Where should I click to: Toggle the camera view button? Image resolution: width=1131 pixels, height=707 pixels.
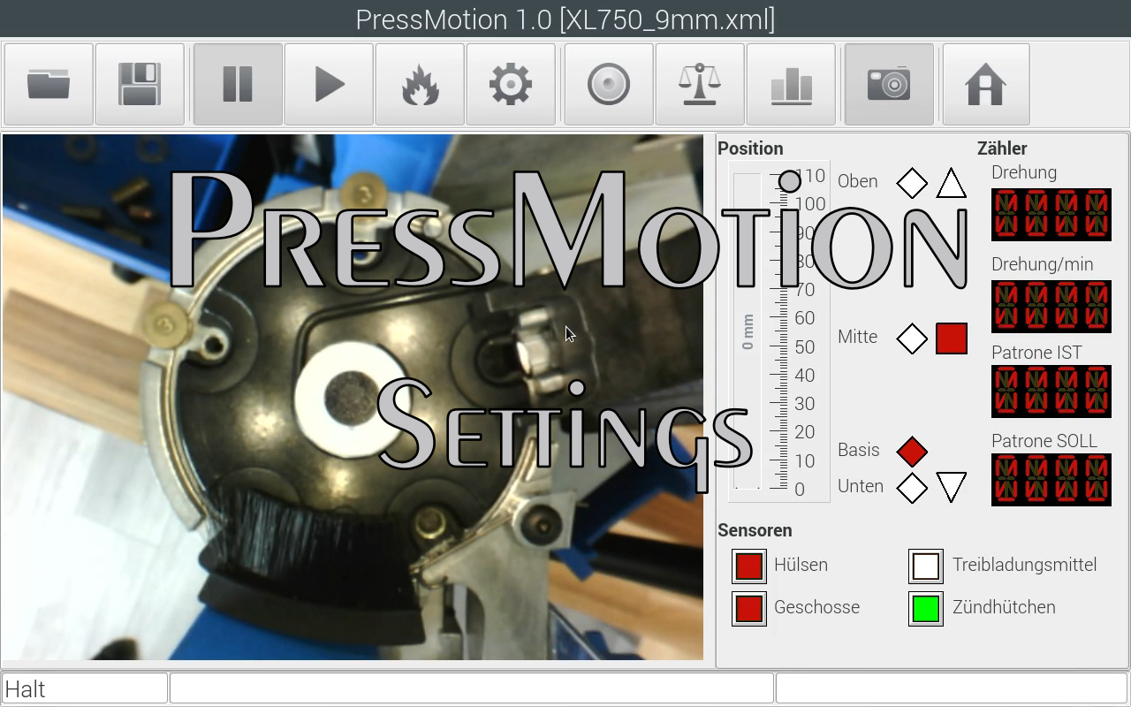coord(889,85)
